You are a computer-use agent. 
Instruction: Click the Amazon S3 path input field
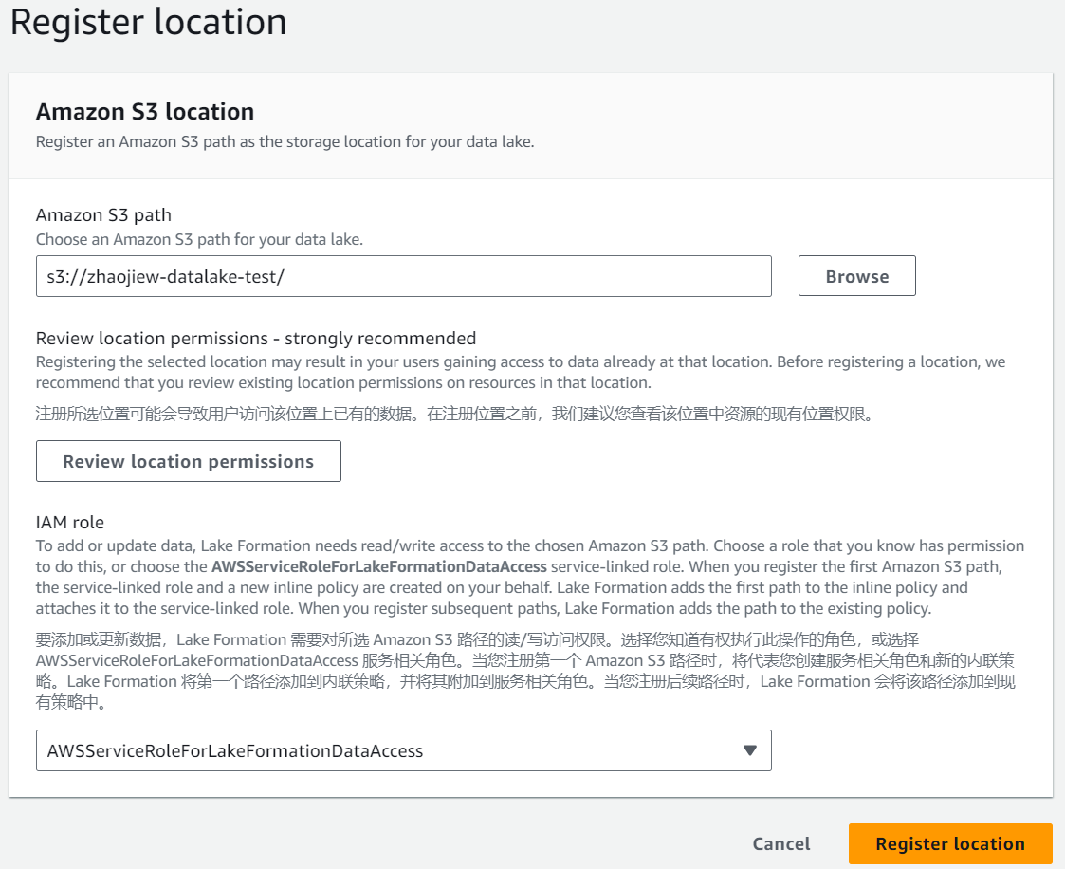(403, 276)
